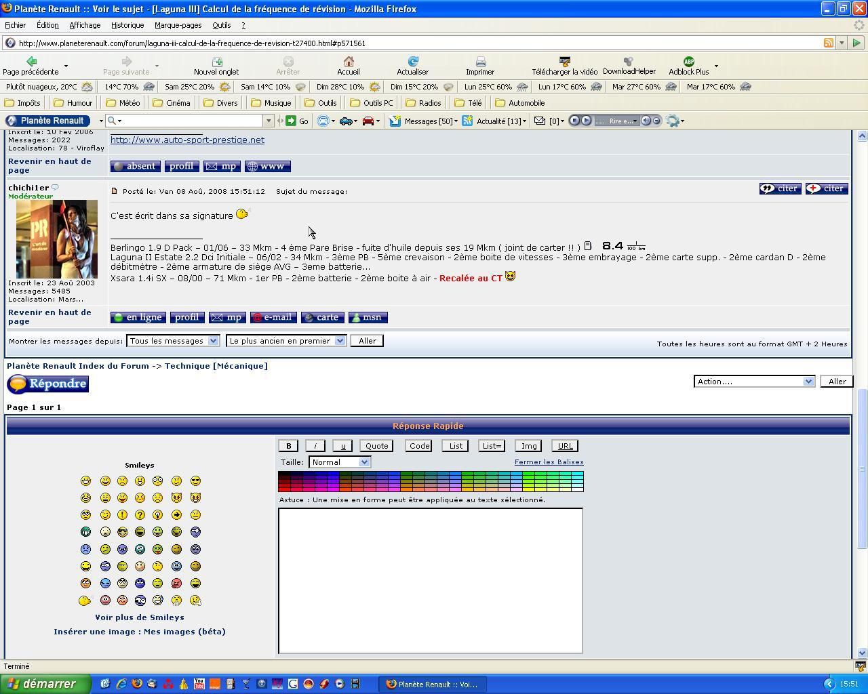The image size is (868, 694).
Task: Insert the yellow exclamation mark smiley
Action: 122,514
